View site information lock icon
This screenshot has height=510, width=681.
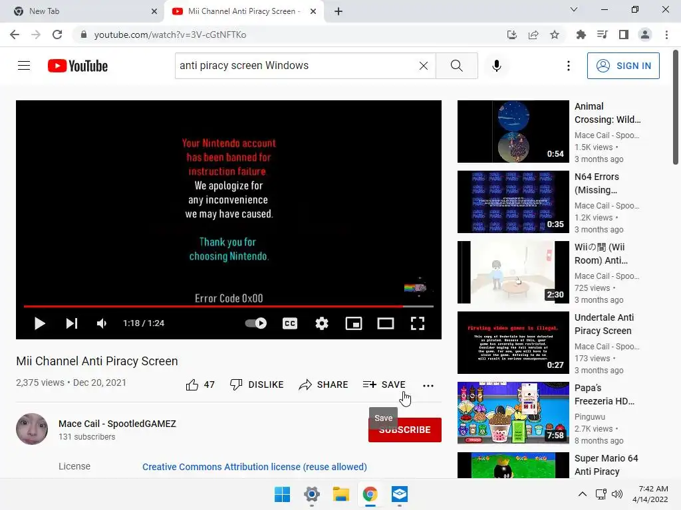84,35
